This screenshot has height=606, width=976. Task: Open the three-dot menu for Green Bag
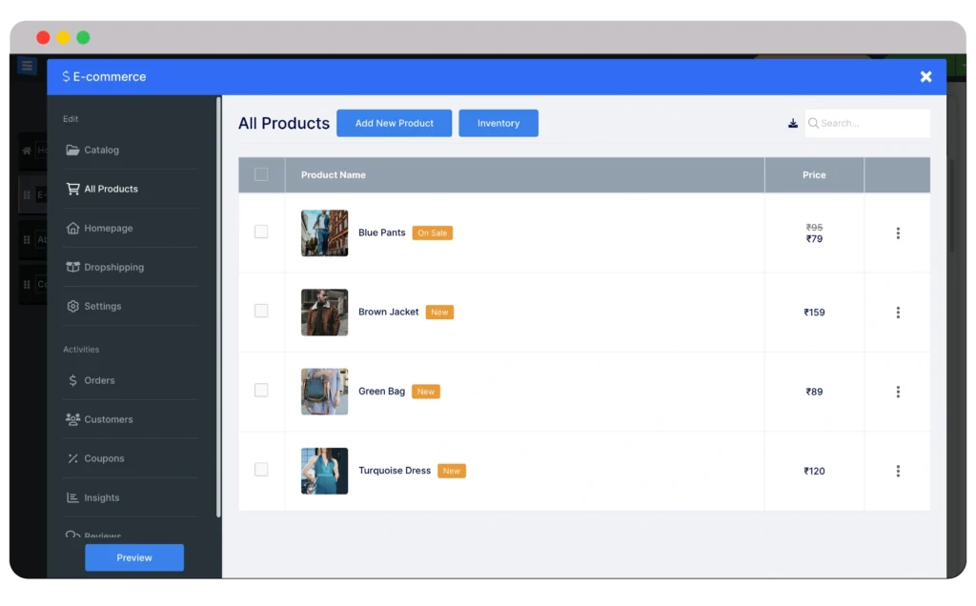897,391
